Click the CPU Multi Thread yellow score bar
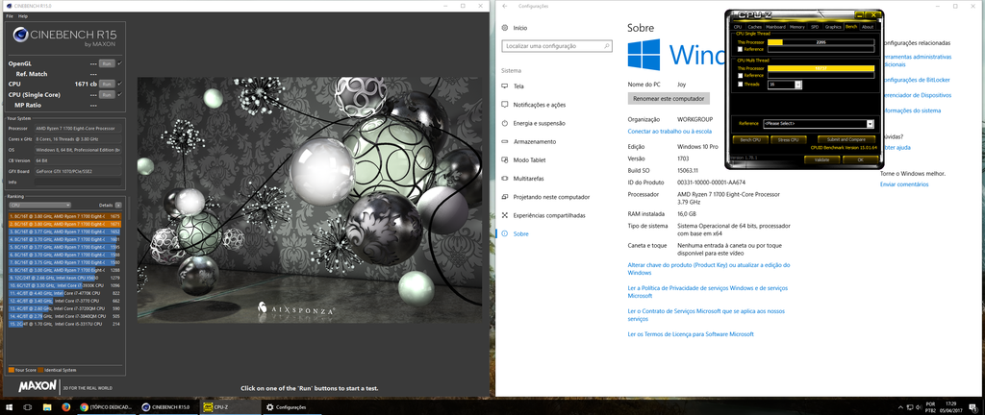The height and width of the screenshot is (415, 985). coord(821,68)
